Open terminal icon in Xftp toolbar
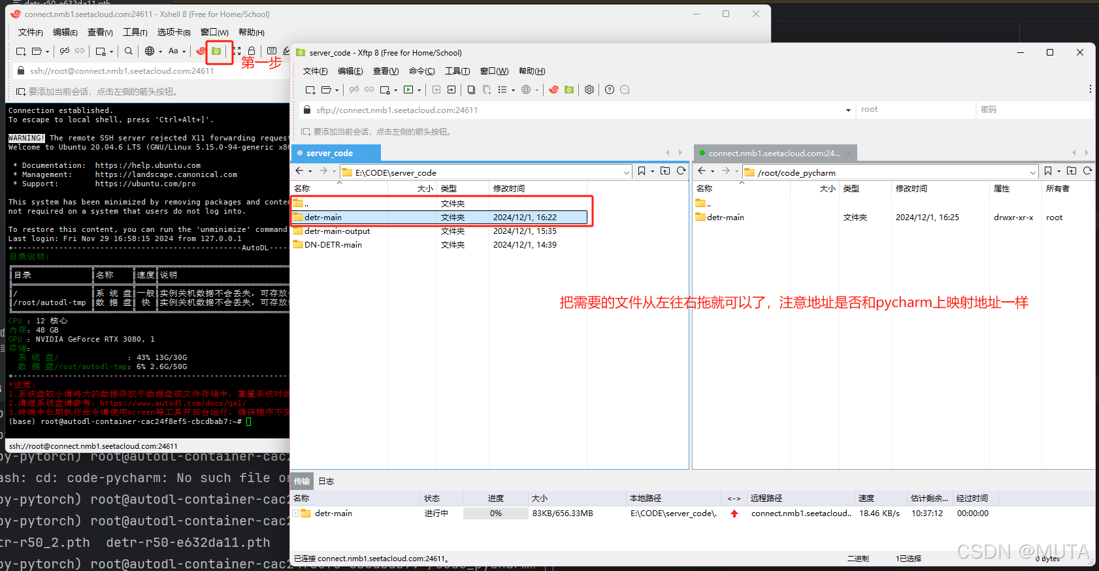Screen dimensions: 1099x571 (x=408, y=90)
